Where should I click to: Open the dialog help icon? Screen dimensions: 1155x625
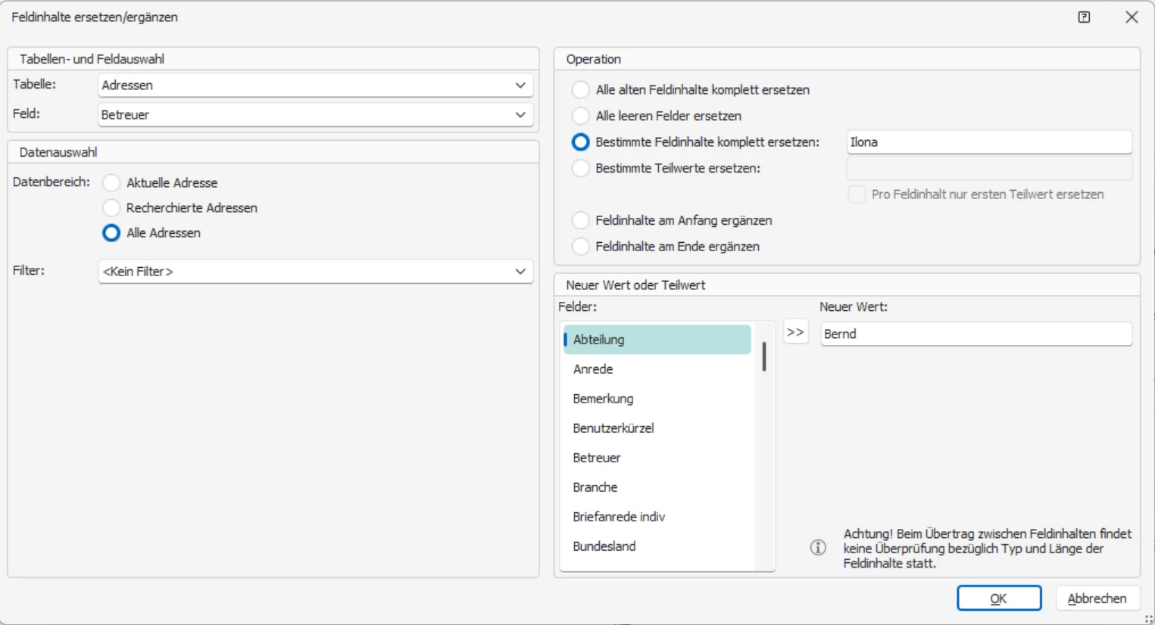(x=1084, y=17)
